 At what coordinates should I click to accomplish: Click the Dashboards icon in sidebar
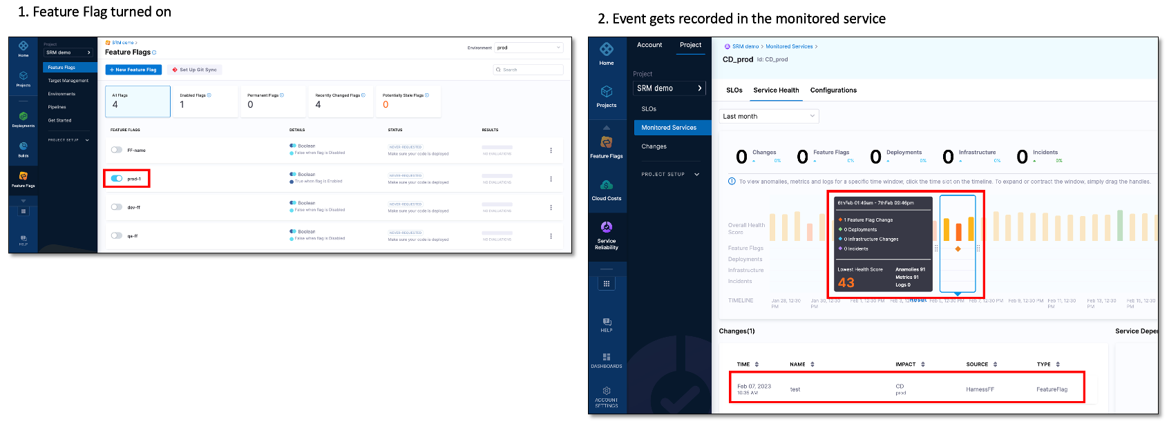point(606,358)
